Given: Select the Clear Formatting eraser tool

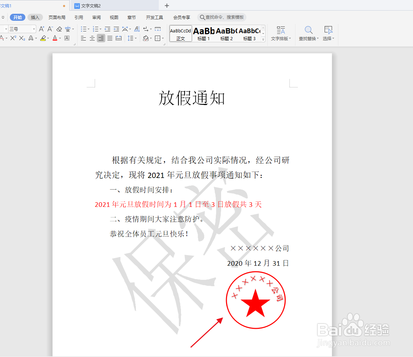Looking at the screenshot, I should point(59,29).
